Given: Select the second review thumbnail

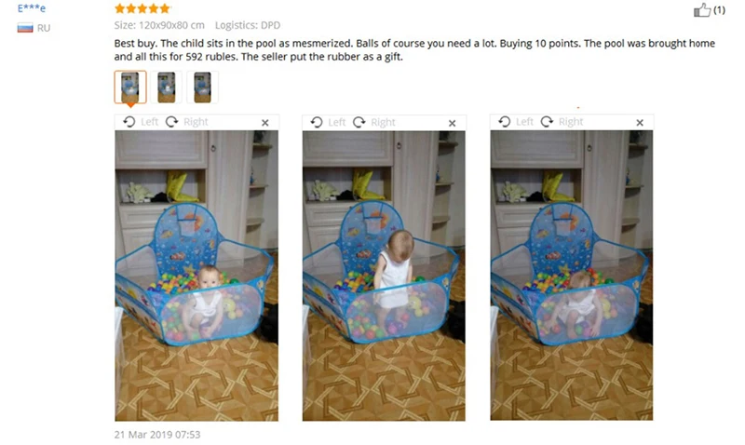Looking at the screenshot, I should pyautogui.click(x=167, y=87).
